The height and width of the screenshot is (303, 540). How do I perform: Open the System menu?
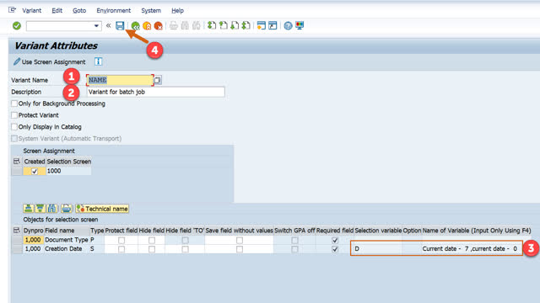tap(151, 11)
